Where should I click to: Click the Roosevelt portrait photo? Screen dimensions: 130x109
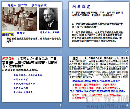49,19
